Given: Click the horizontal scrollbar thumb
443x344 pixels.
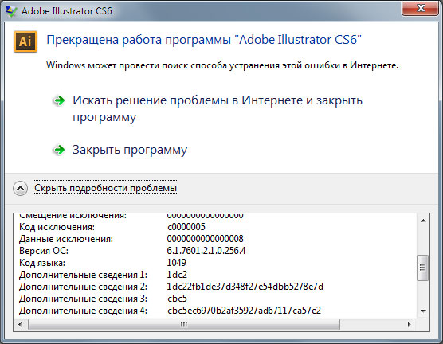Looking at the screenshot, I should pyautogui.click(x=184, y=324).
